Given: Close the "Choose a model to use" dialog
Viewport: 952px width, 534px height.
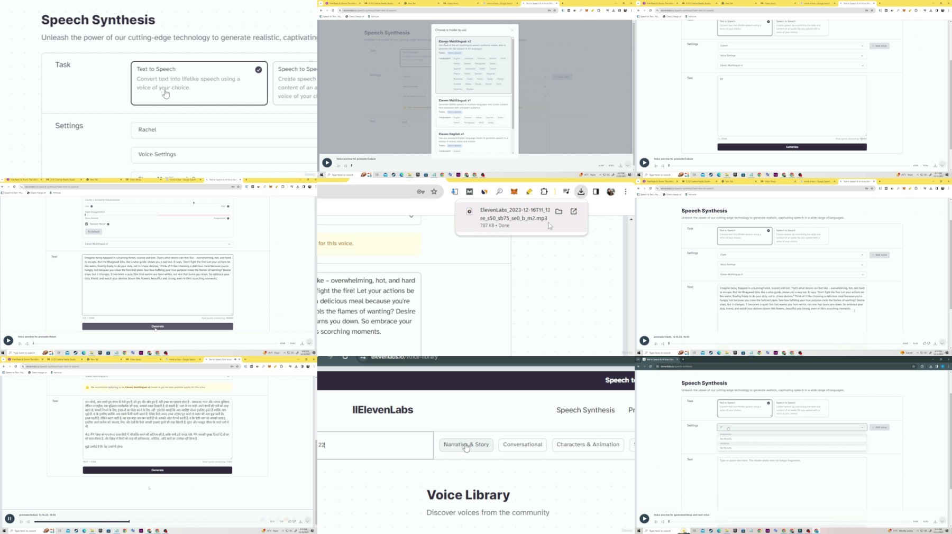Looking at the screenshot, I should [512, 30].
